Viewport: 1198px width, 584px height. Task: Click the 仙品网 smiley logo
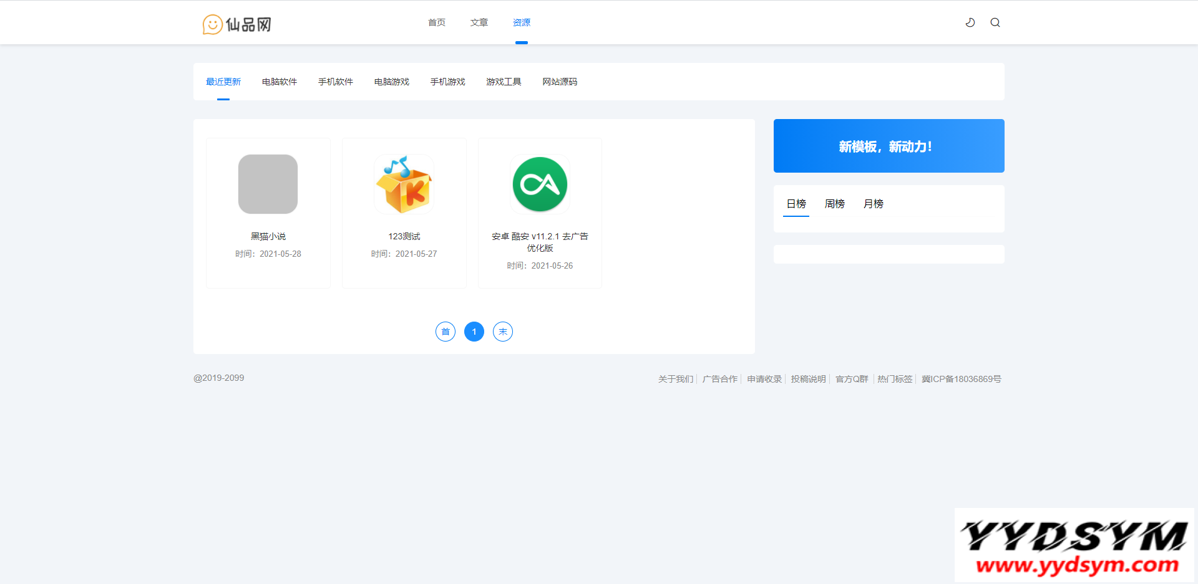pyautogui.click(x=237, y=24)
